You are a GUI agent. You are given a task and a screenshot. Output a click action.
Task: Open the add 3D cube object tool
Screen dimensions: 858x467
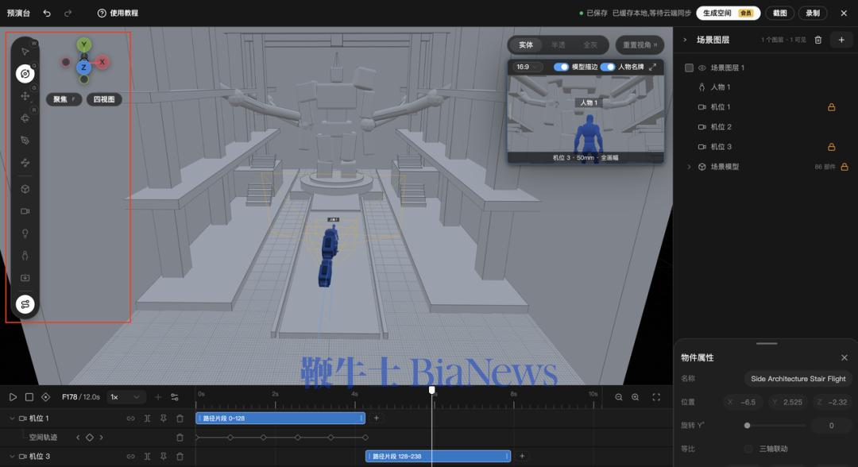coord(25,189)
